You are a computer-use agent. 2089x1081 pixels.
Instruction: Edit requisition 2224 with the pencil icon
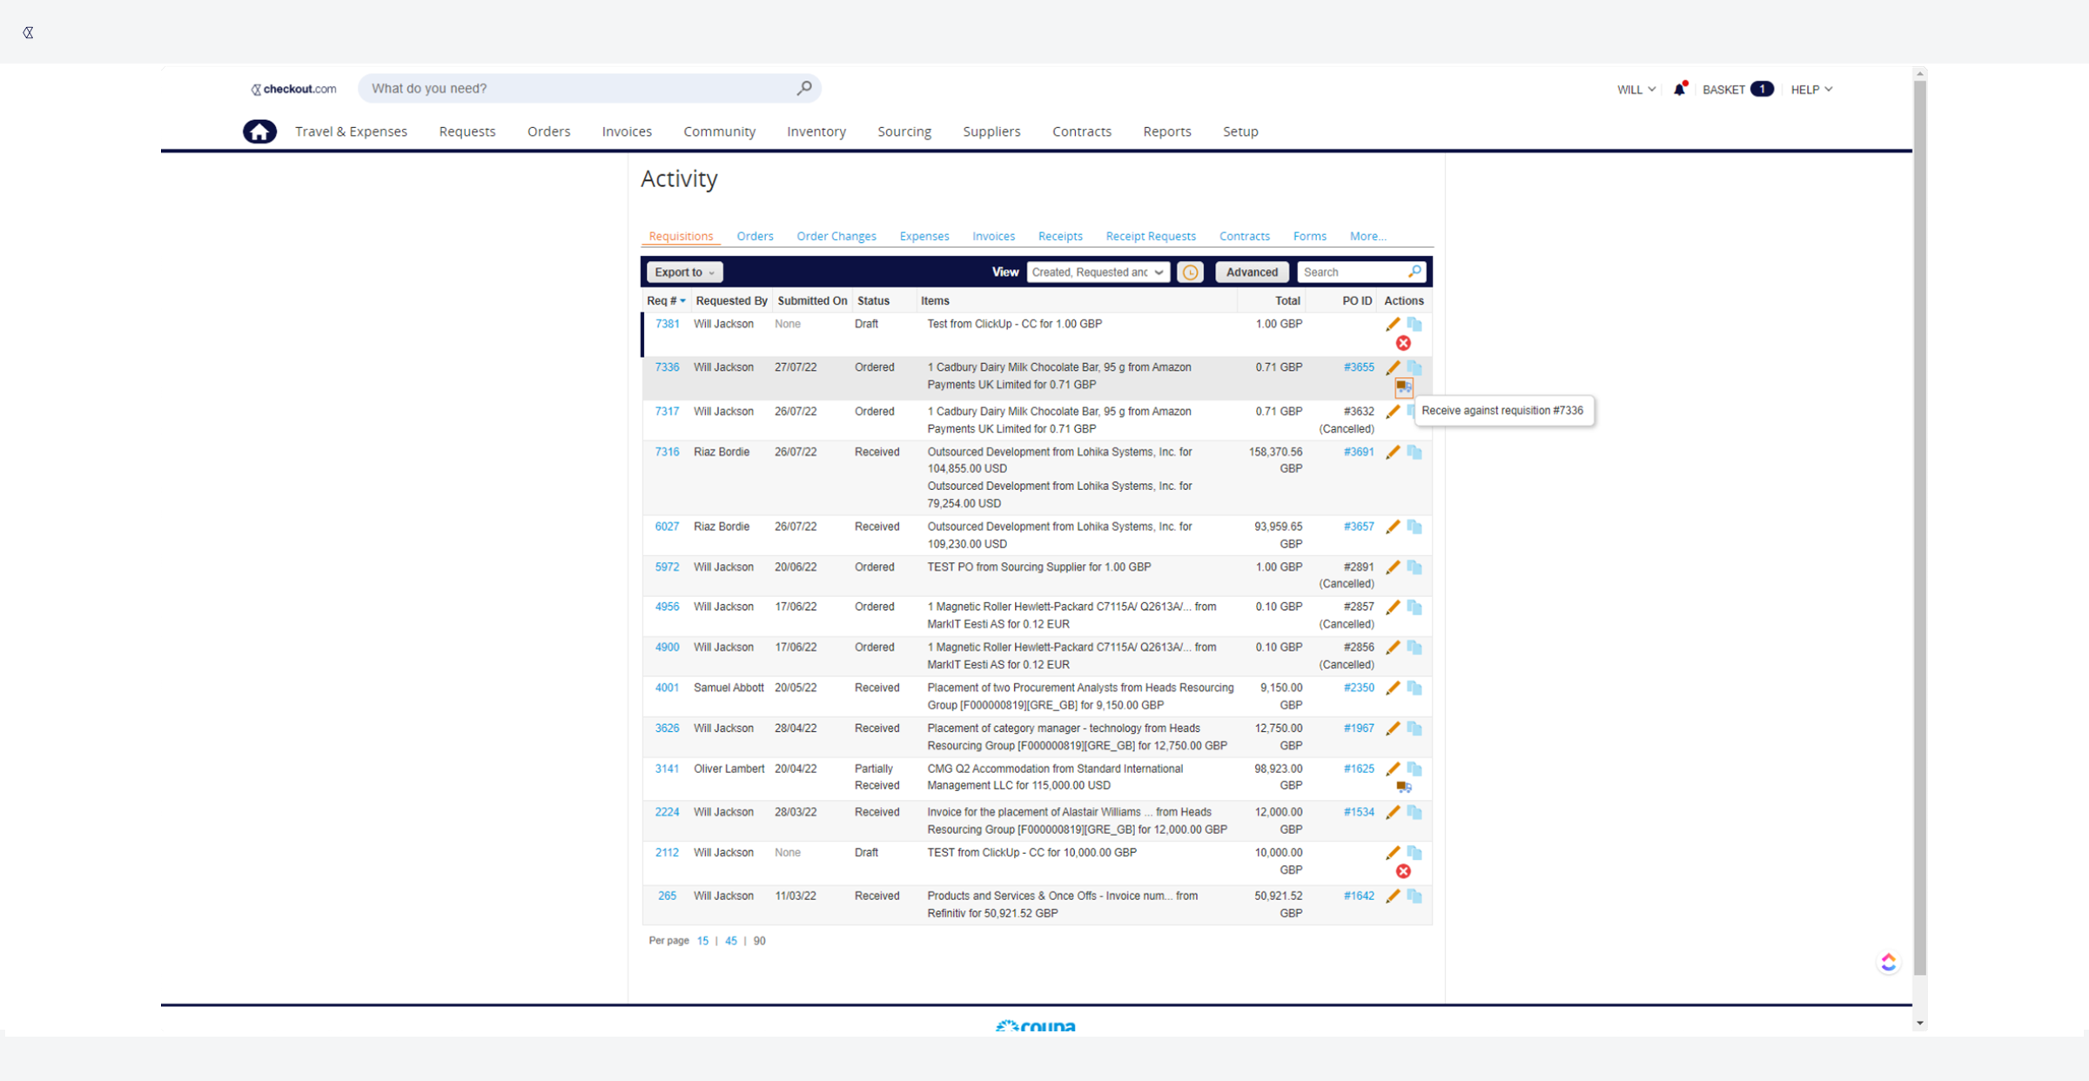[x=1393, y=812]
